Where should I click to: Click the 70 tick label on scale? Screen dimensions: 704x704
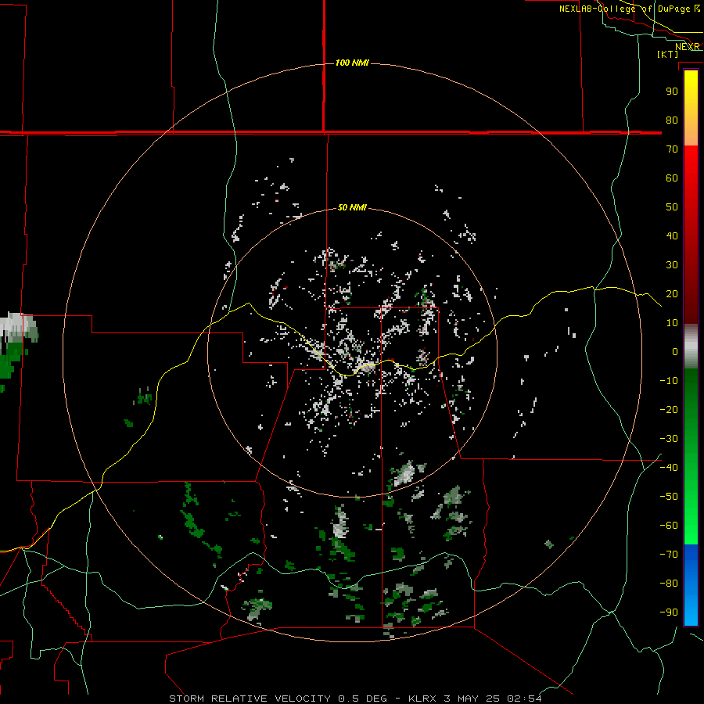click(672, 149)
